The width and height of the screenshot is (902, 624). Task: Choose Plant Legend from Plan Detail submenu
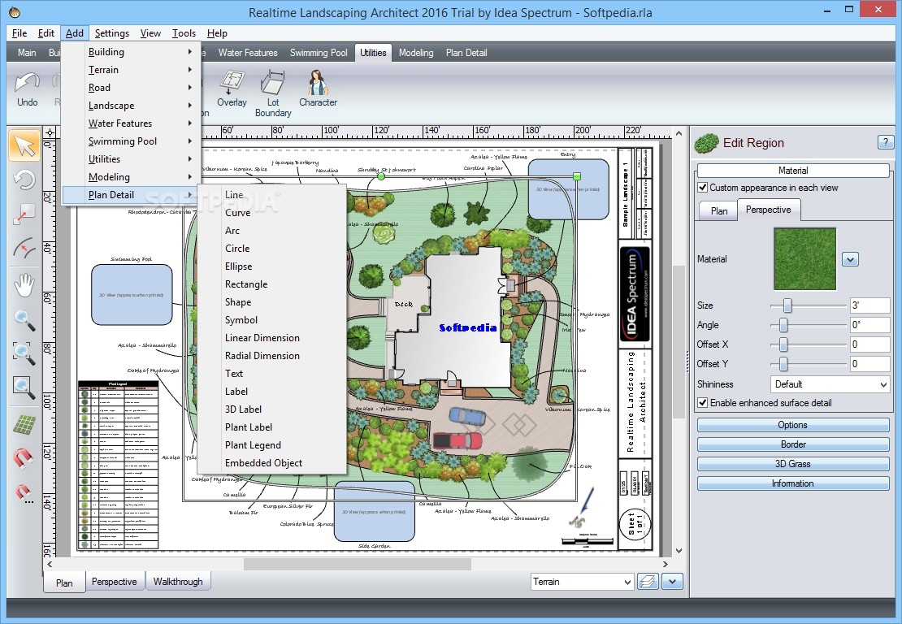tap(272, 444)
